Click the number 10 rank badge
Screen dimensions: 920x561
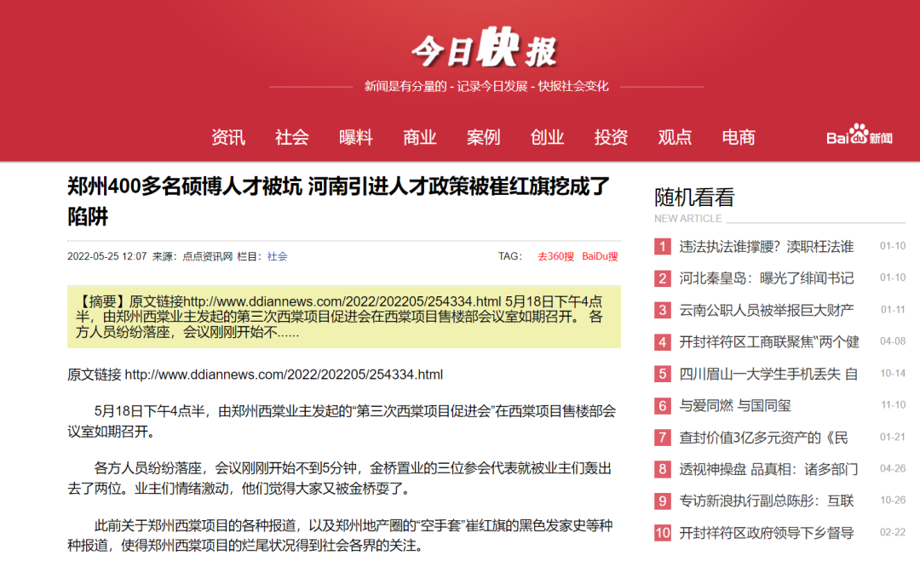tap(663, 533)
